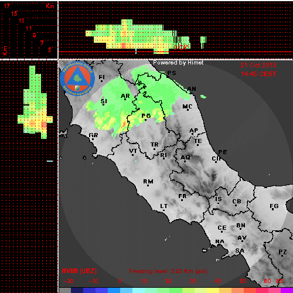This screenshot has width=293, height=293.
Task: Click the Km unit label beside altitude 17
Action: [x=50, y=6]
